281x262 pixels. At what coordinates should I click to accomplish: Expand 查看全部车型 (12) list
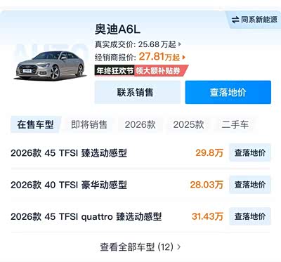(x=140, y=247)
